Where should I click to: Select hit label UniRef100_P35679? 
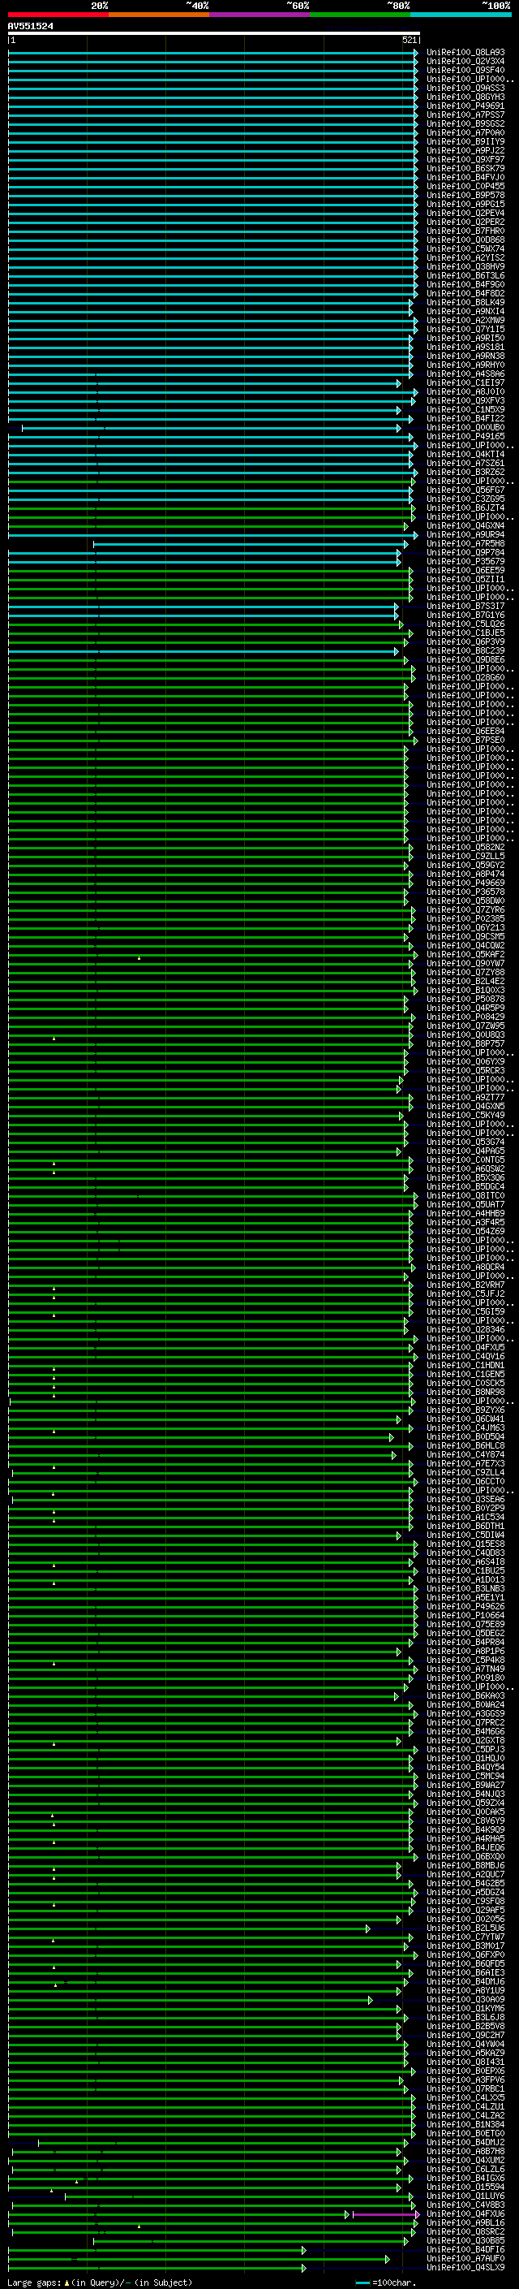coord(465,562)
